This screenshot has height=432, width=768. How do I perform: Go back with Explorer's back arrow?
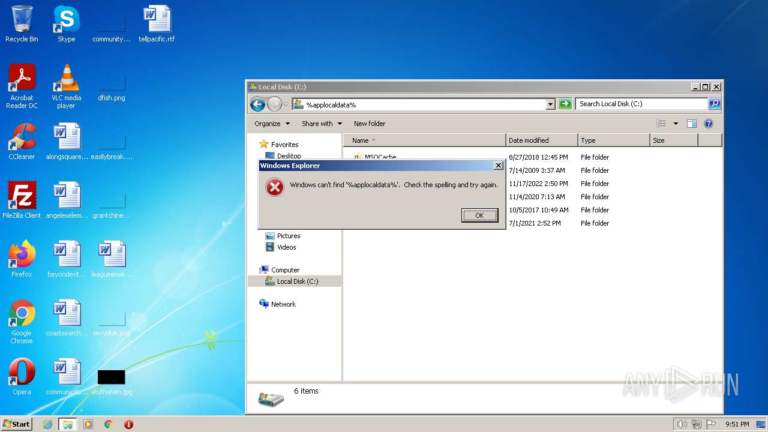pyautogui.click(x=257, y=104)
